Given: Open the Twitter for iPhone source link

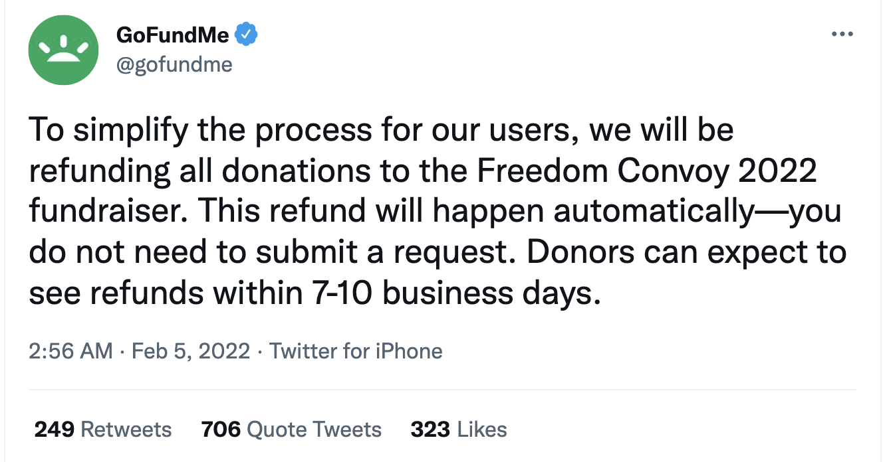Looking at the screenshot, I should click(x=356, y=350).
